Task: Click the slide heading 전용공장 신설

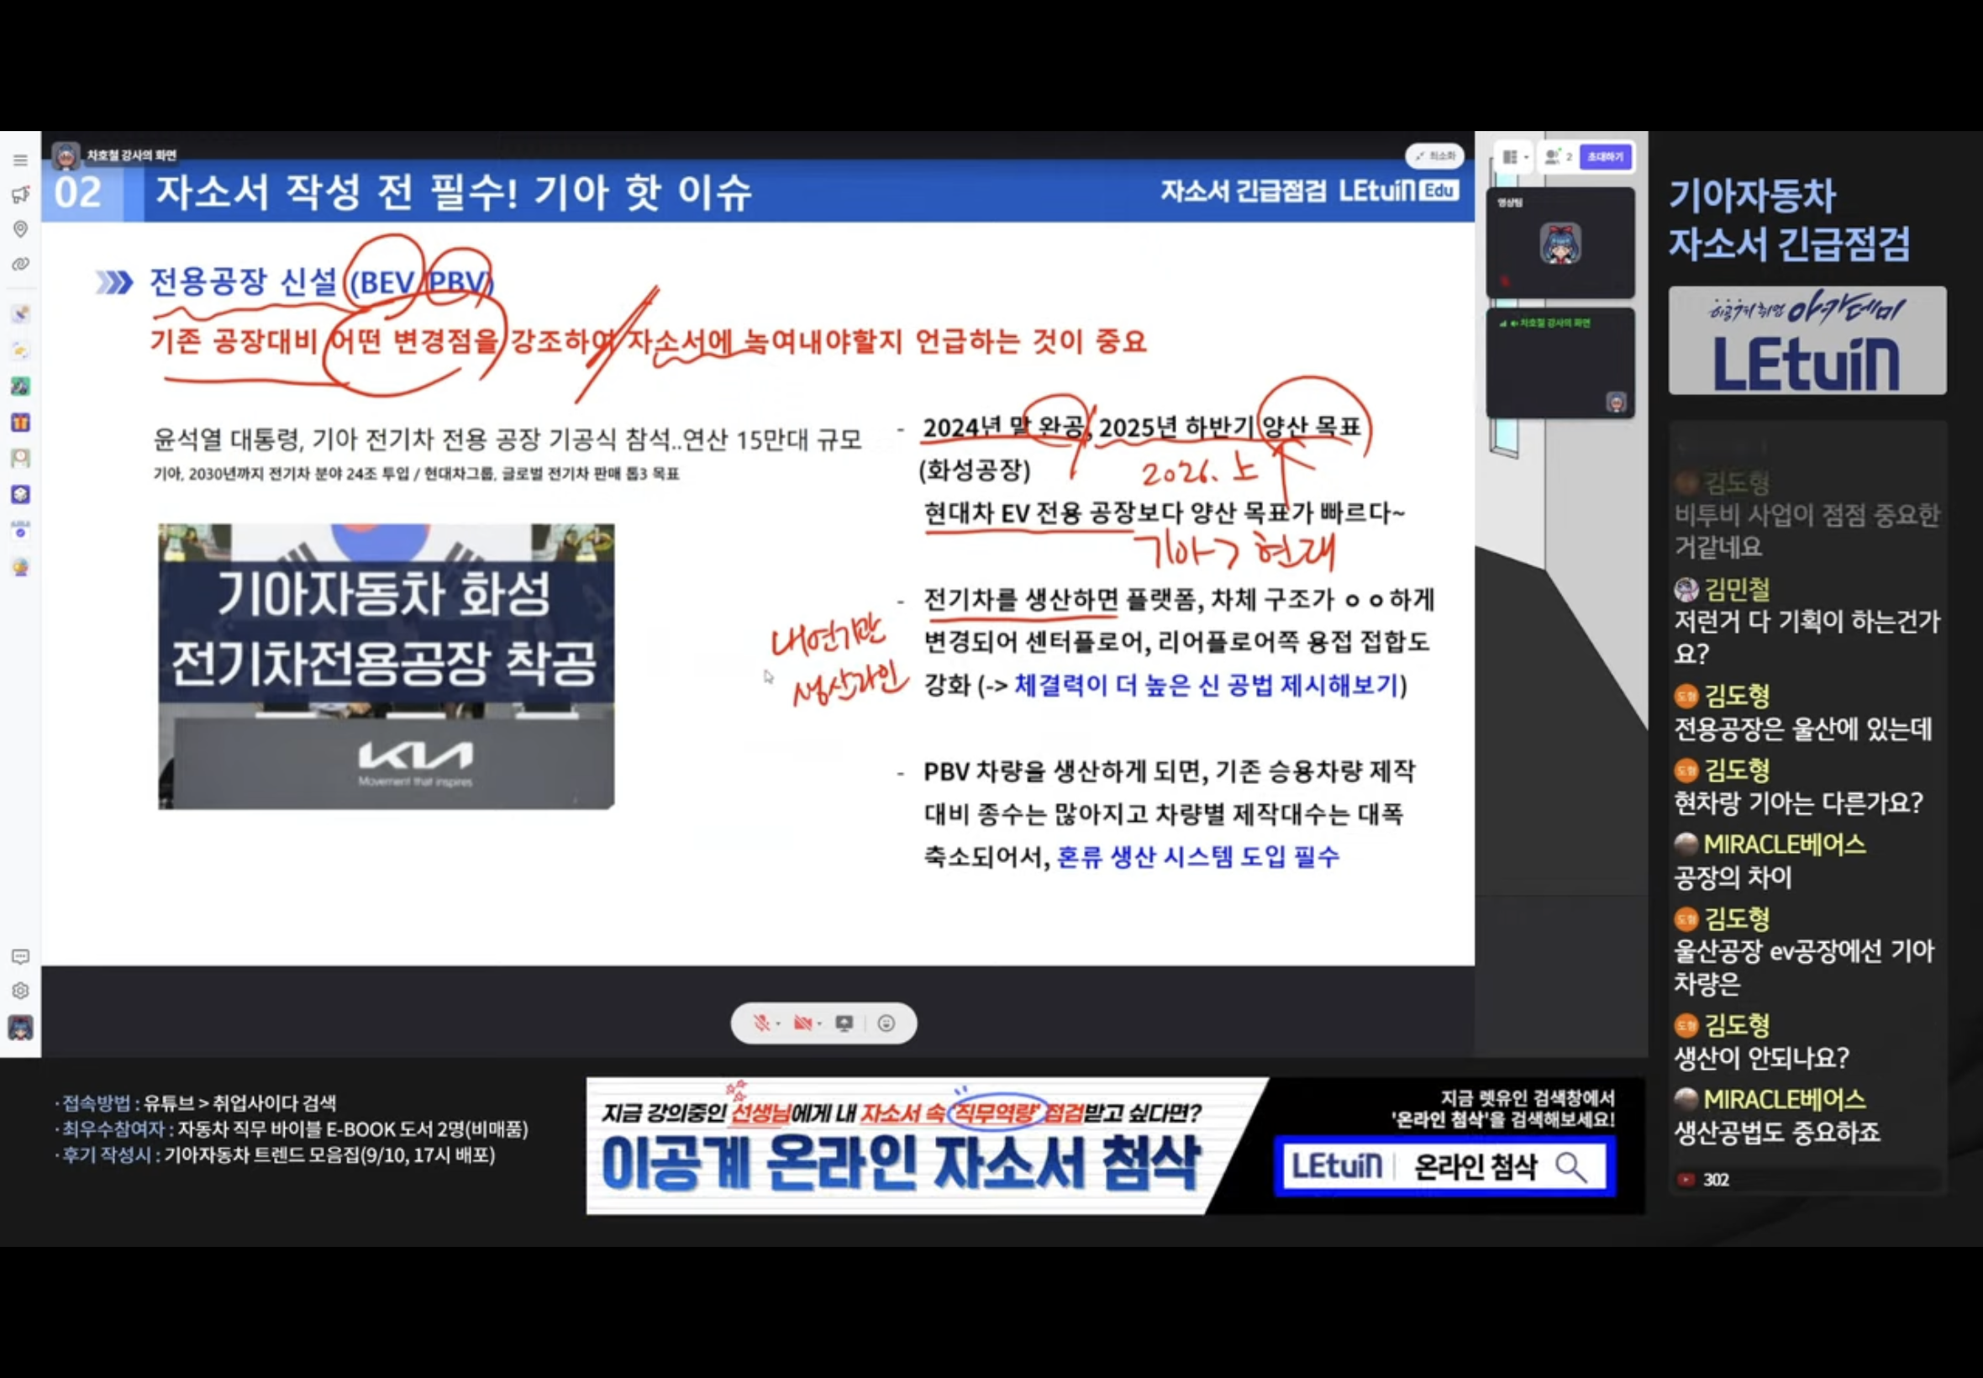Action: point(244,281)
